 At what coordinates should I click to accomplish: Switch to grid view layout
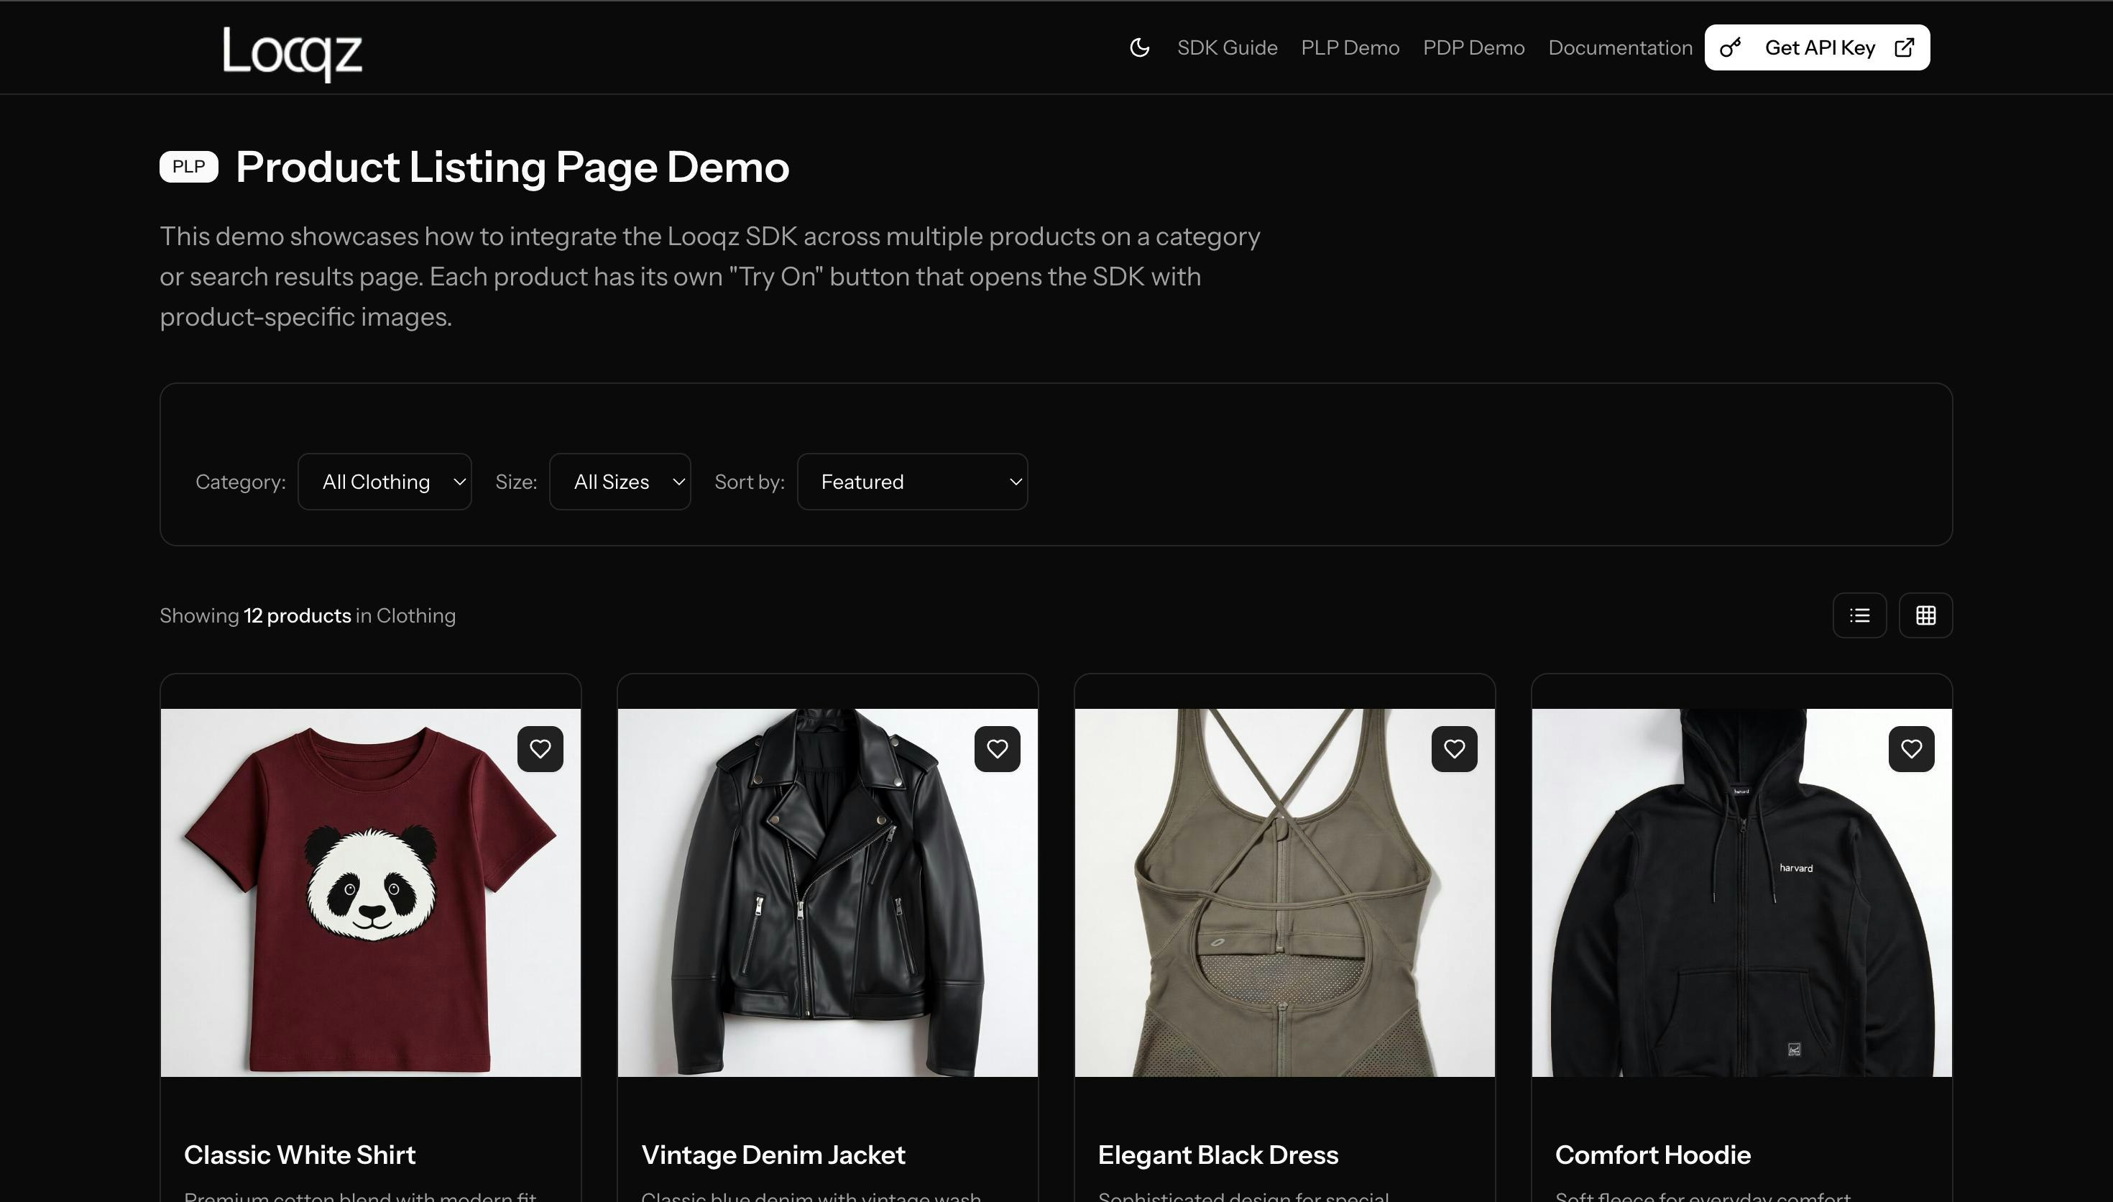1925,615
